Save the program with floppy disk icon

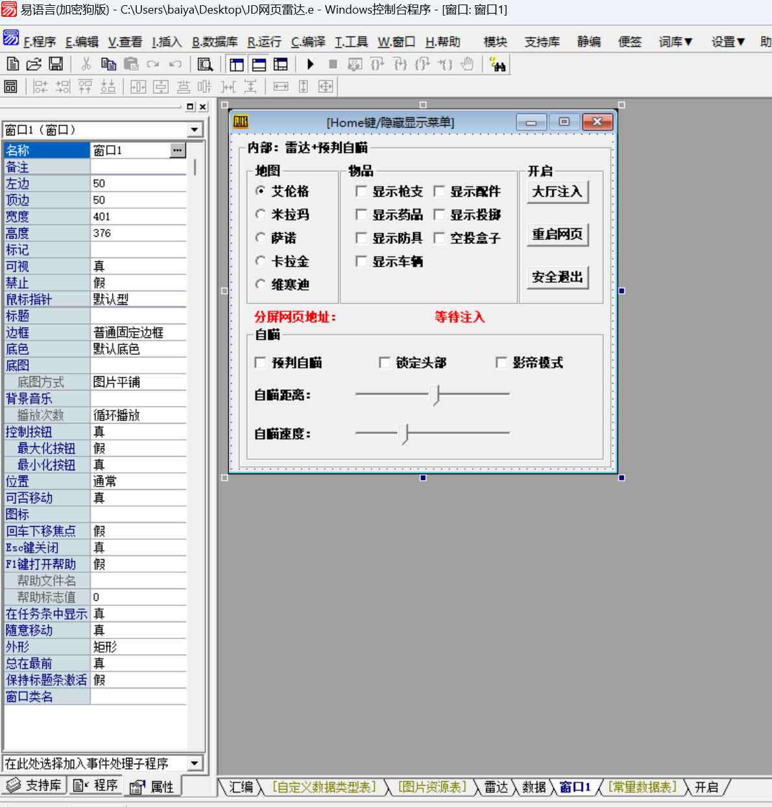coord(56,64)
